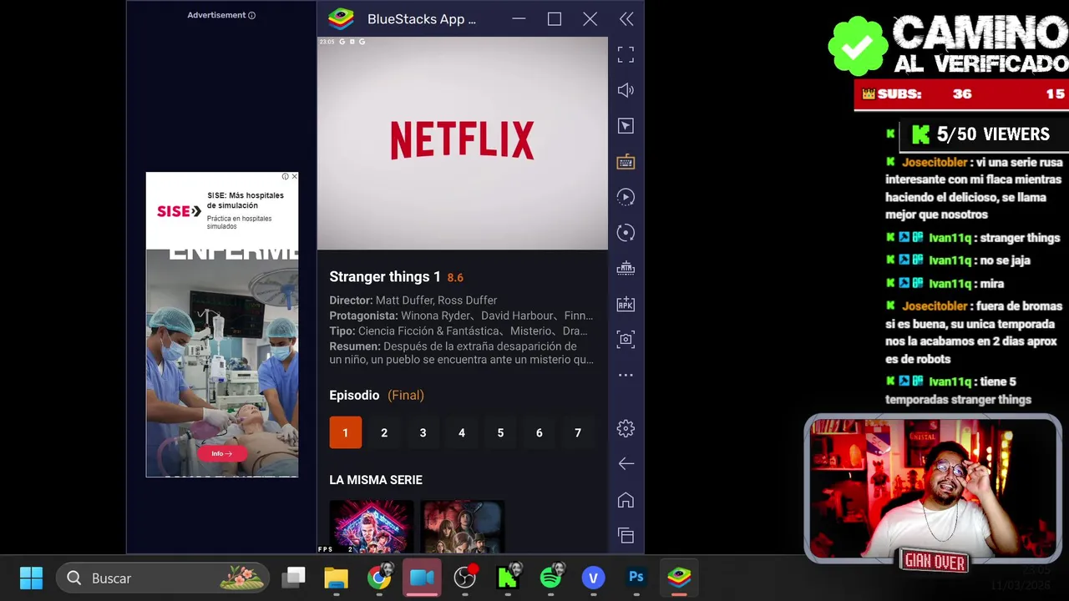Click the Director: Matt Duffer, Ross Duffer line
This screenshot has height=601, width=1069.
413,300
